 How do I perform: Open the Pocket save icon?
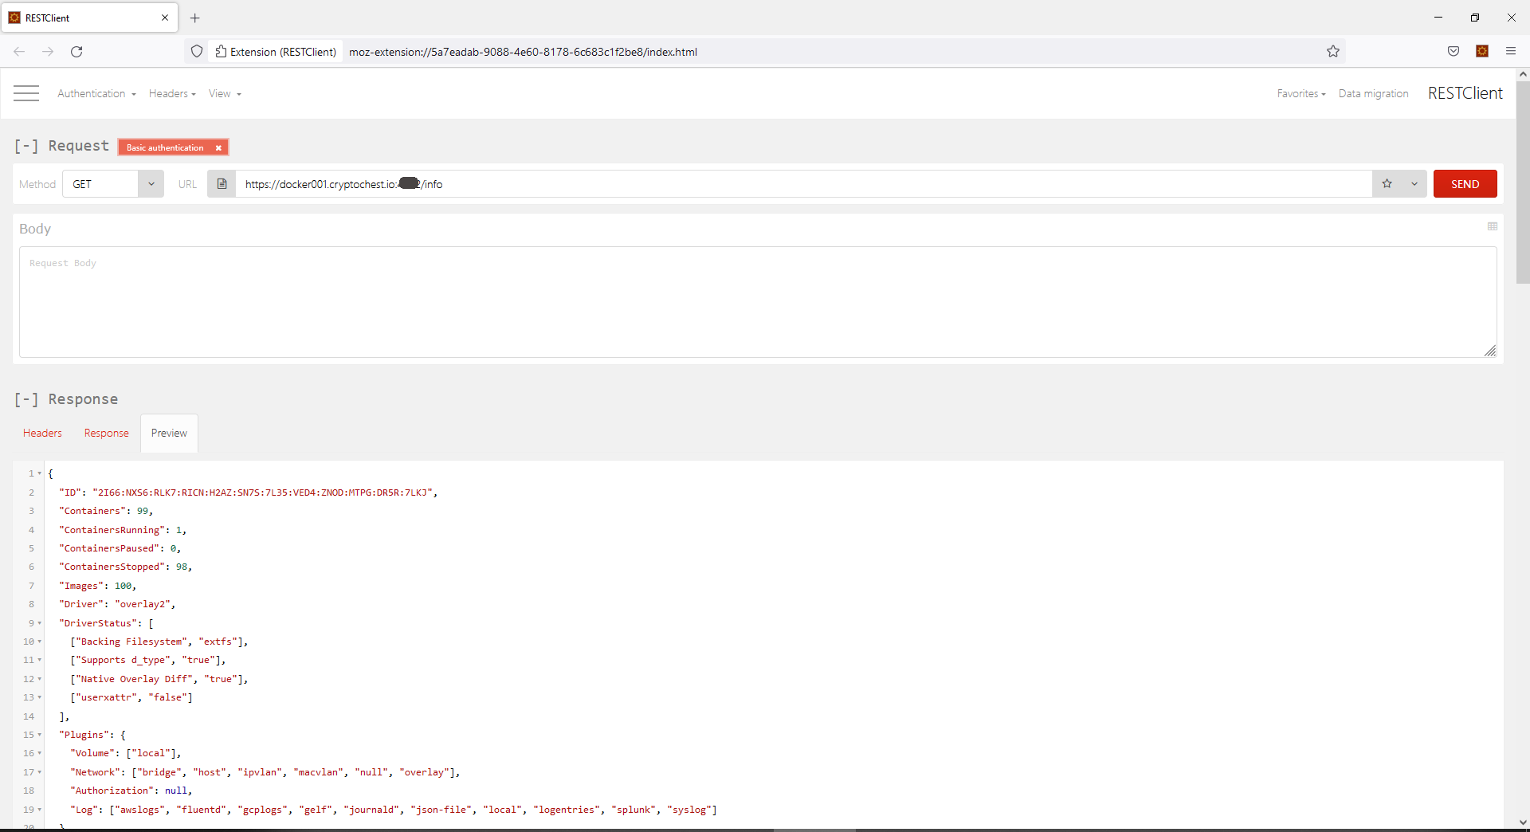pyautogui.click(x=1453, y=52)
